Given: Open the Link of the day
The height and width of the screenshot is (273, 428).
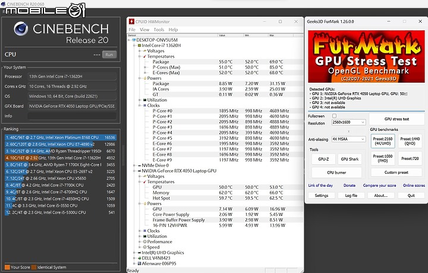Looking at the screenshot, I should point(320,185).
